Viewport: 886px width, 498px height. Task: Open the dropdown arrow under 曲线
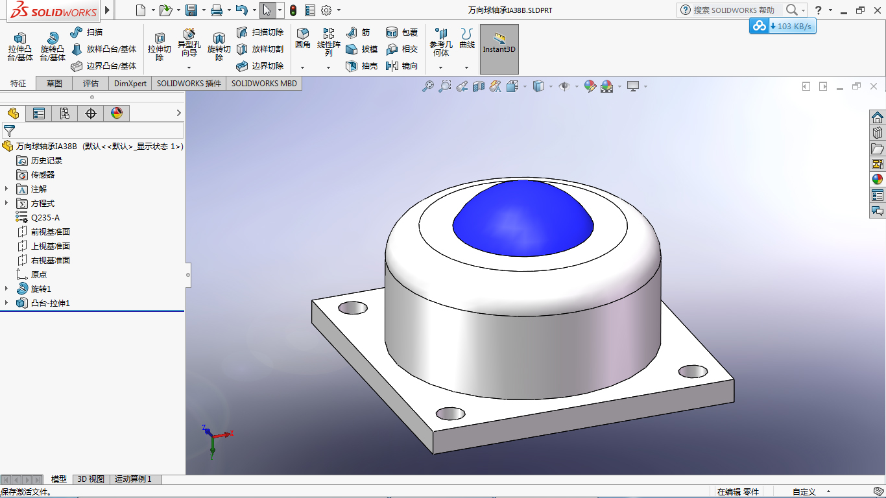click(x=467, y=67)
